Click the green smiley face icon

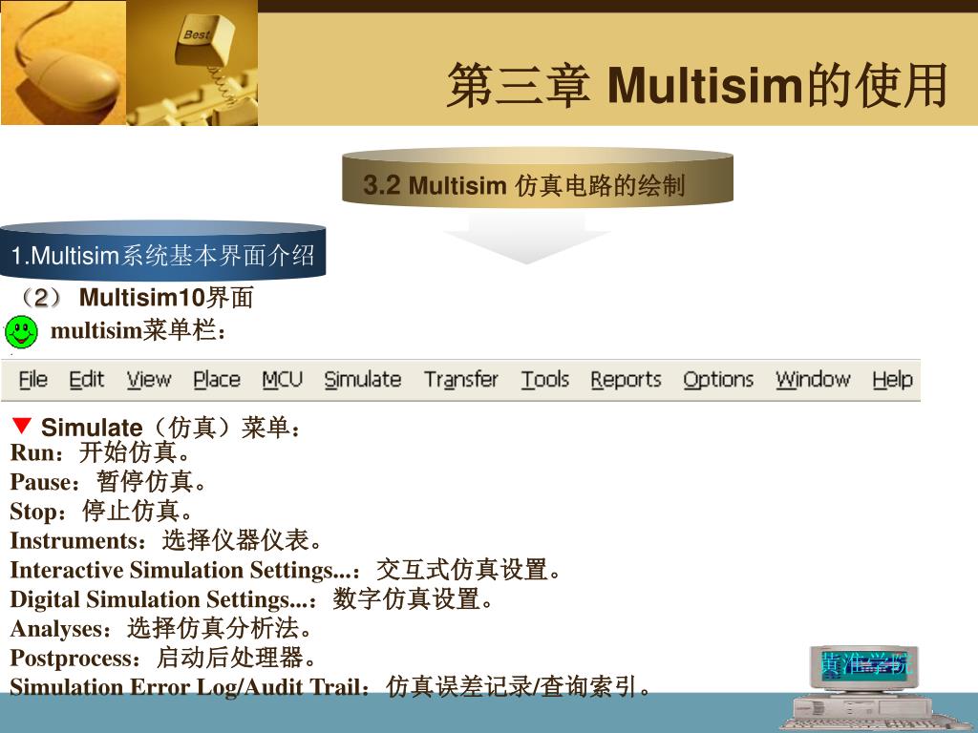click(21, 331)
